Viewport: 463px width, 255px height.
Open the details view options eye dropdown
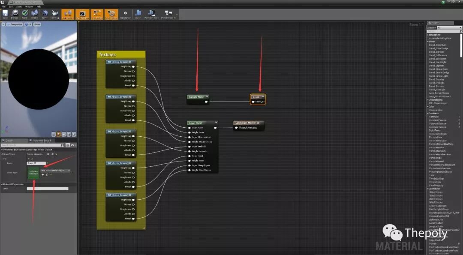(x=73, y=145)
